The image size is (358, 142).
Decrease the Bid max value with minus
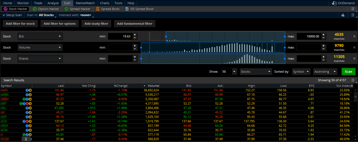324,38
